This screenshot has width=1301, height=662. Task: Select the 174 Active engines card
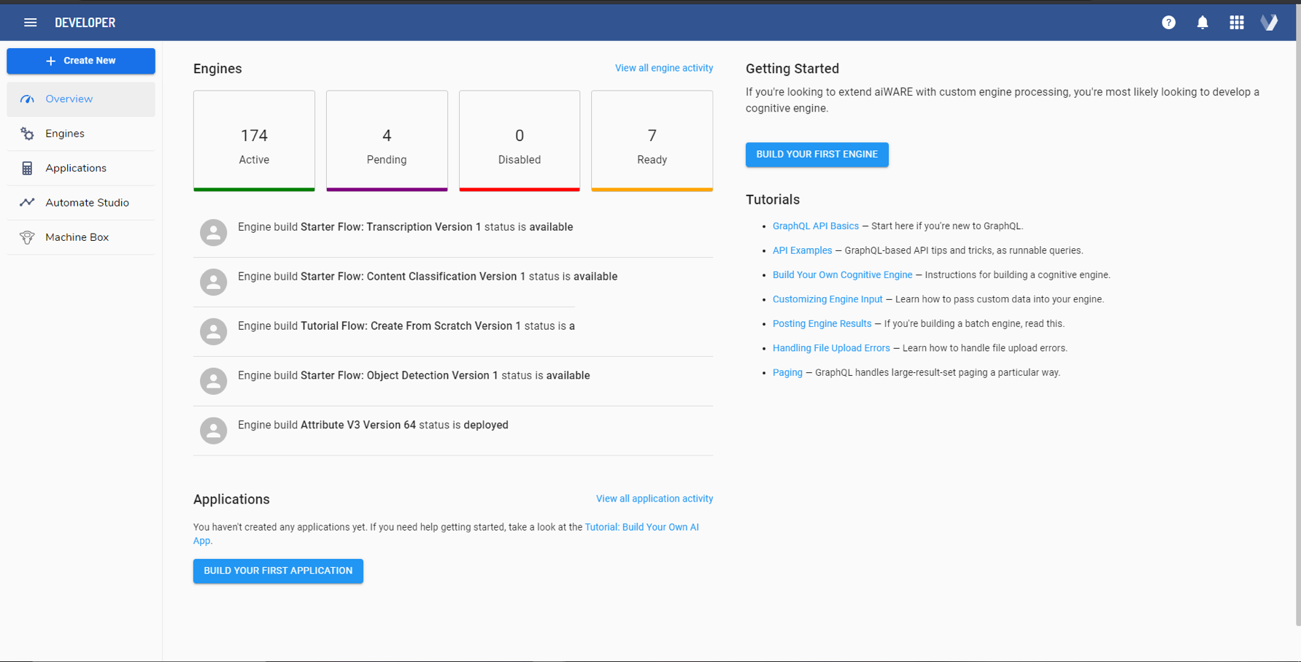tap(253, 140)
